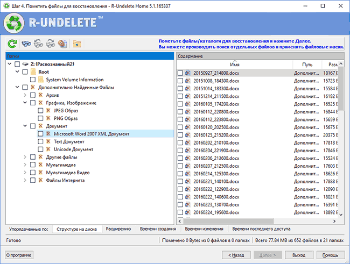Click the Далее button

(268, 255)
